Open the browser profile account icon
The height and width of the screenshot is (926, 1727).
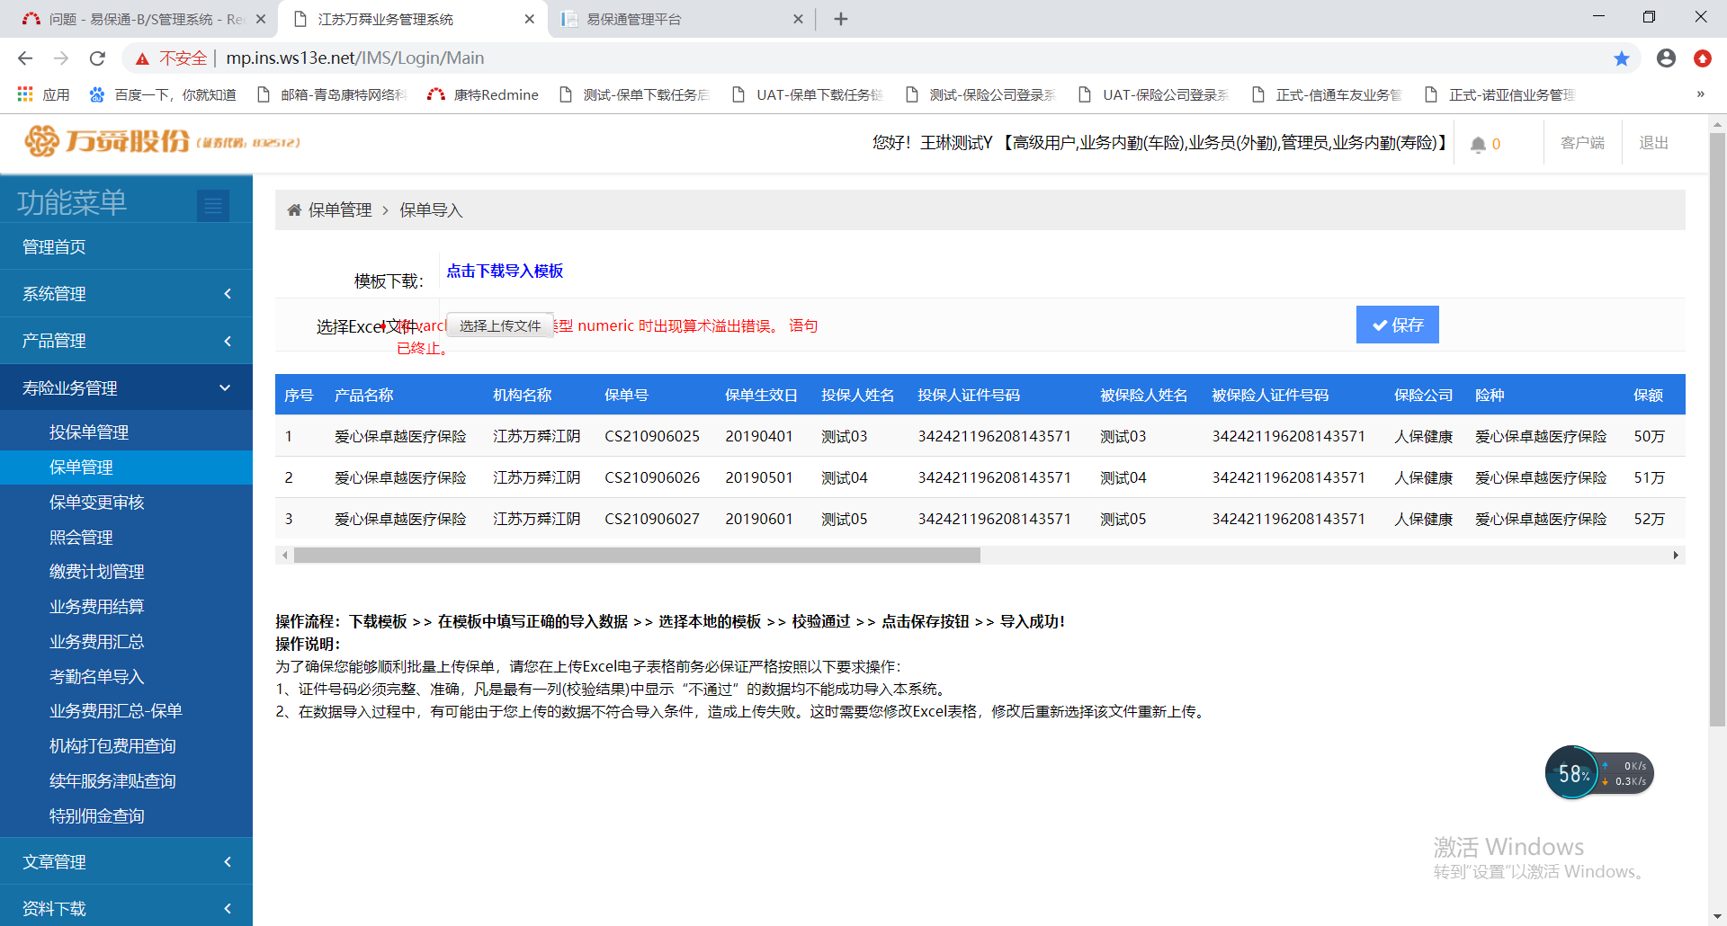pyautogui.click(x=1666, y=58)
